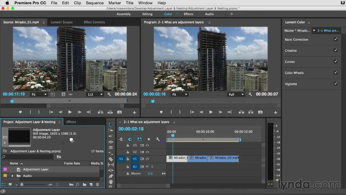The width and height of the screenshot is (346, 195).
Task: Click the trash icon in Project panel
Action: tap(97, 184)
